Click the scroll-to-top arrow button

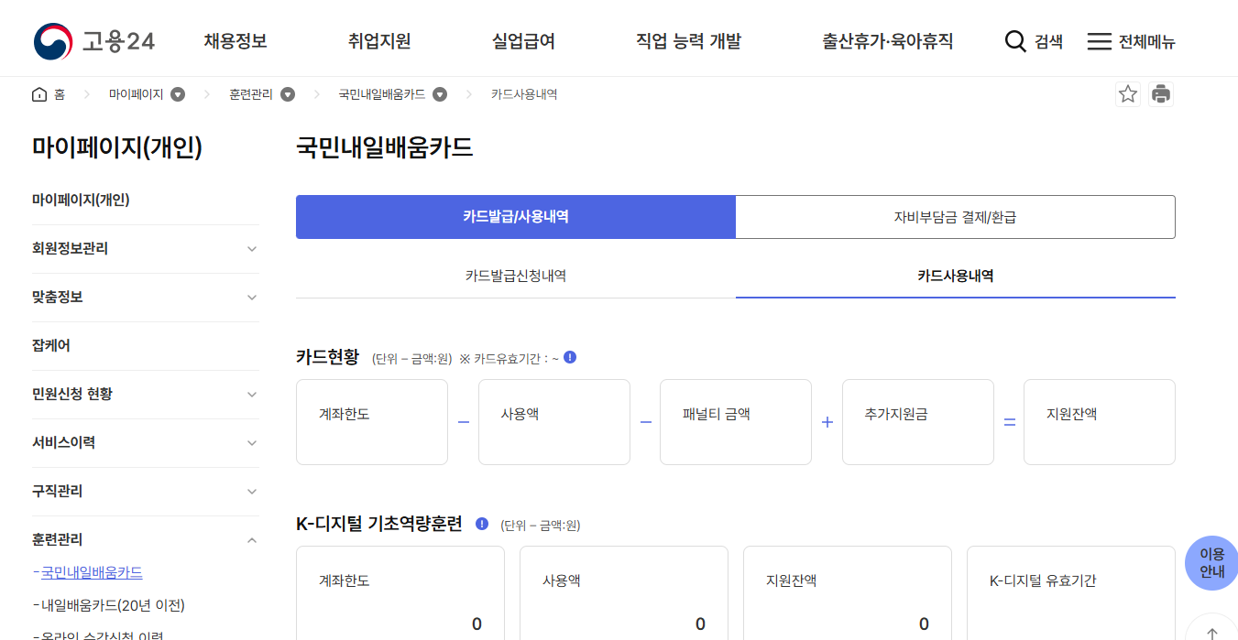(1211, 633)
